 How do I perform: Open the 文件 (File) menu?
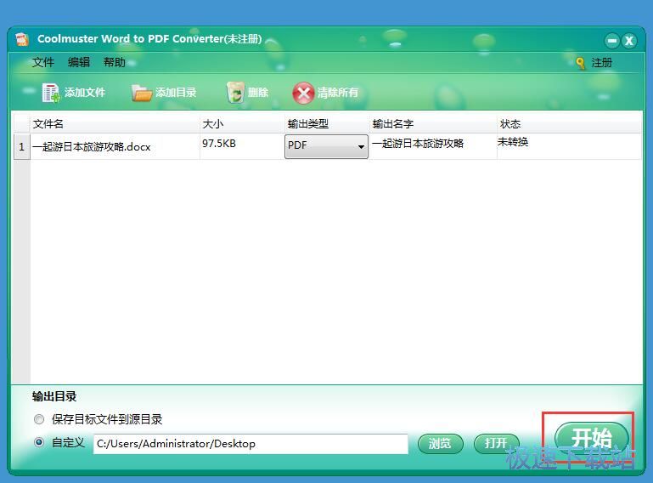click(x=43, y=63)
